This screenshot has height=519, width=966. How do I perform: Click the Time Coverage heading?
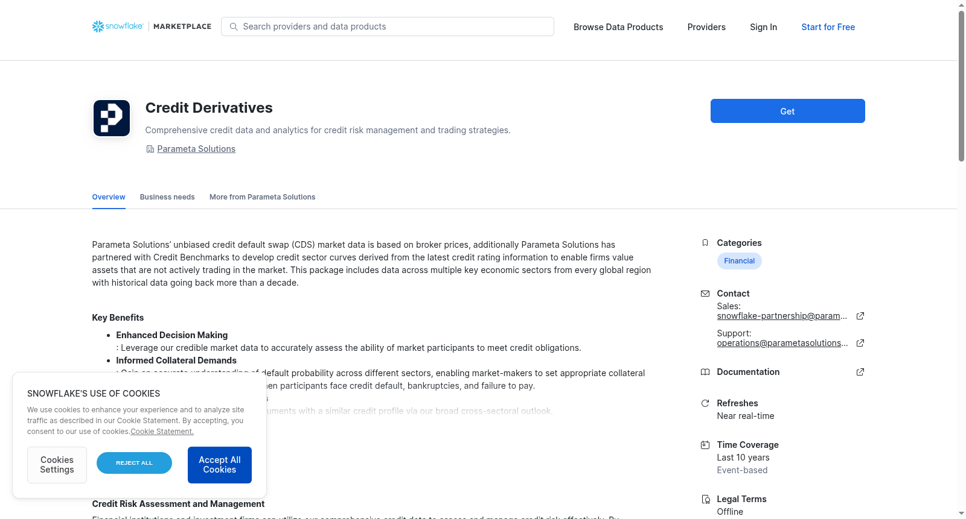pos(747,445)
